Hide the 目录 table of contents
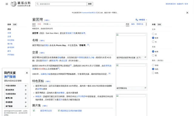Viewport: 194px width, 116px height. [15, 24]
